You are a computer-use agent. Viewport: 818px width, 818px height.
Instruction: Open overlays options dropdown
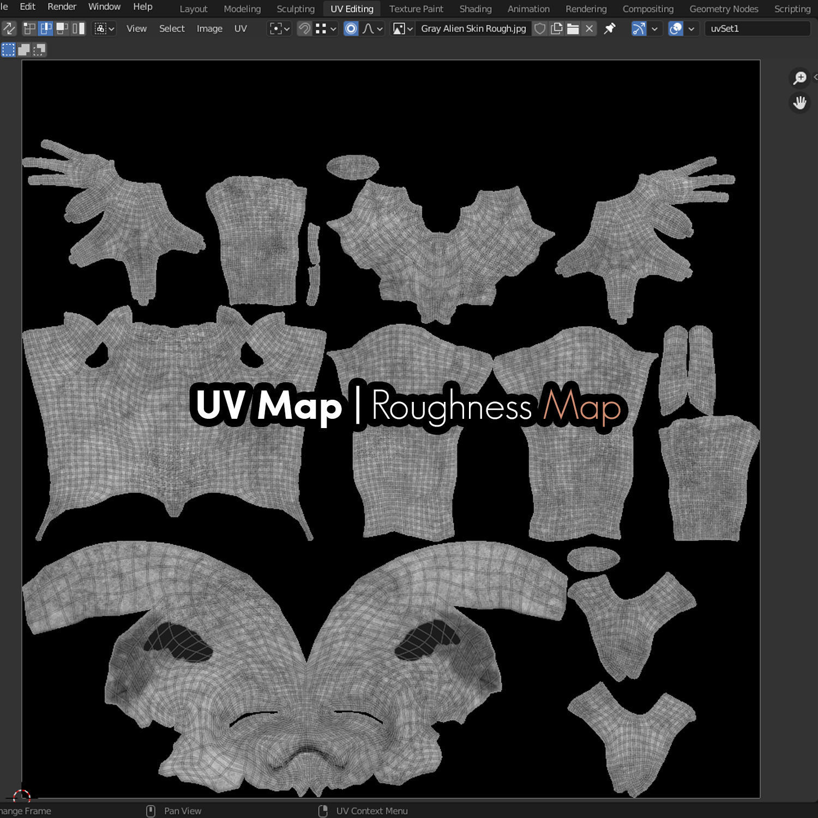click(691, 28)
